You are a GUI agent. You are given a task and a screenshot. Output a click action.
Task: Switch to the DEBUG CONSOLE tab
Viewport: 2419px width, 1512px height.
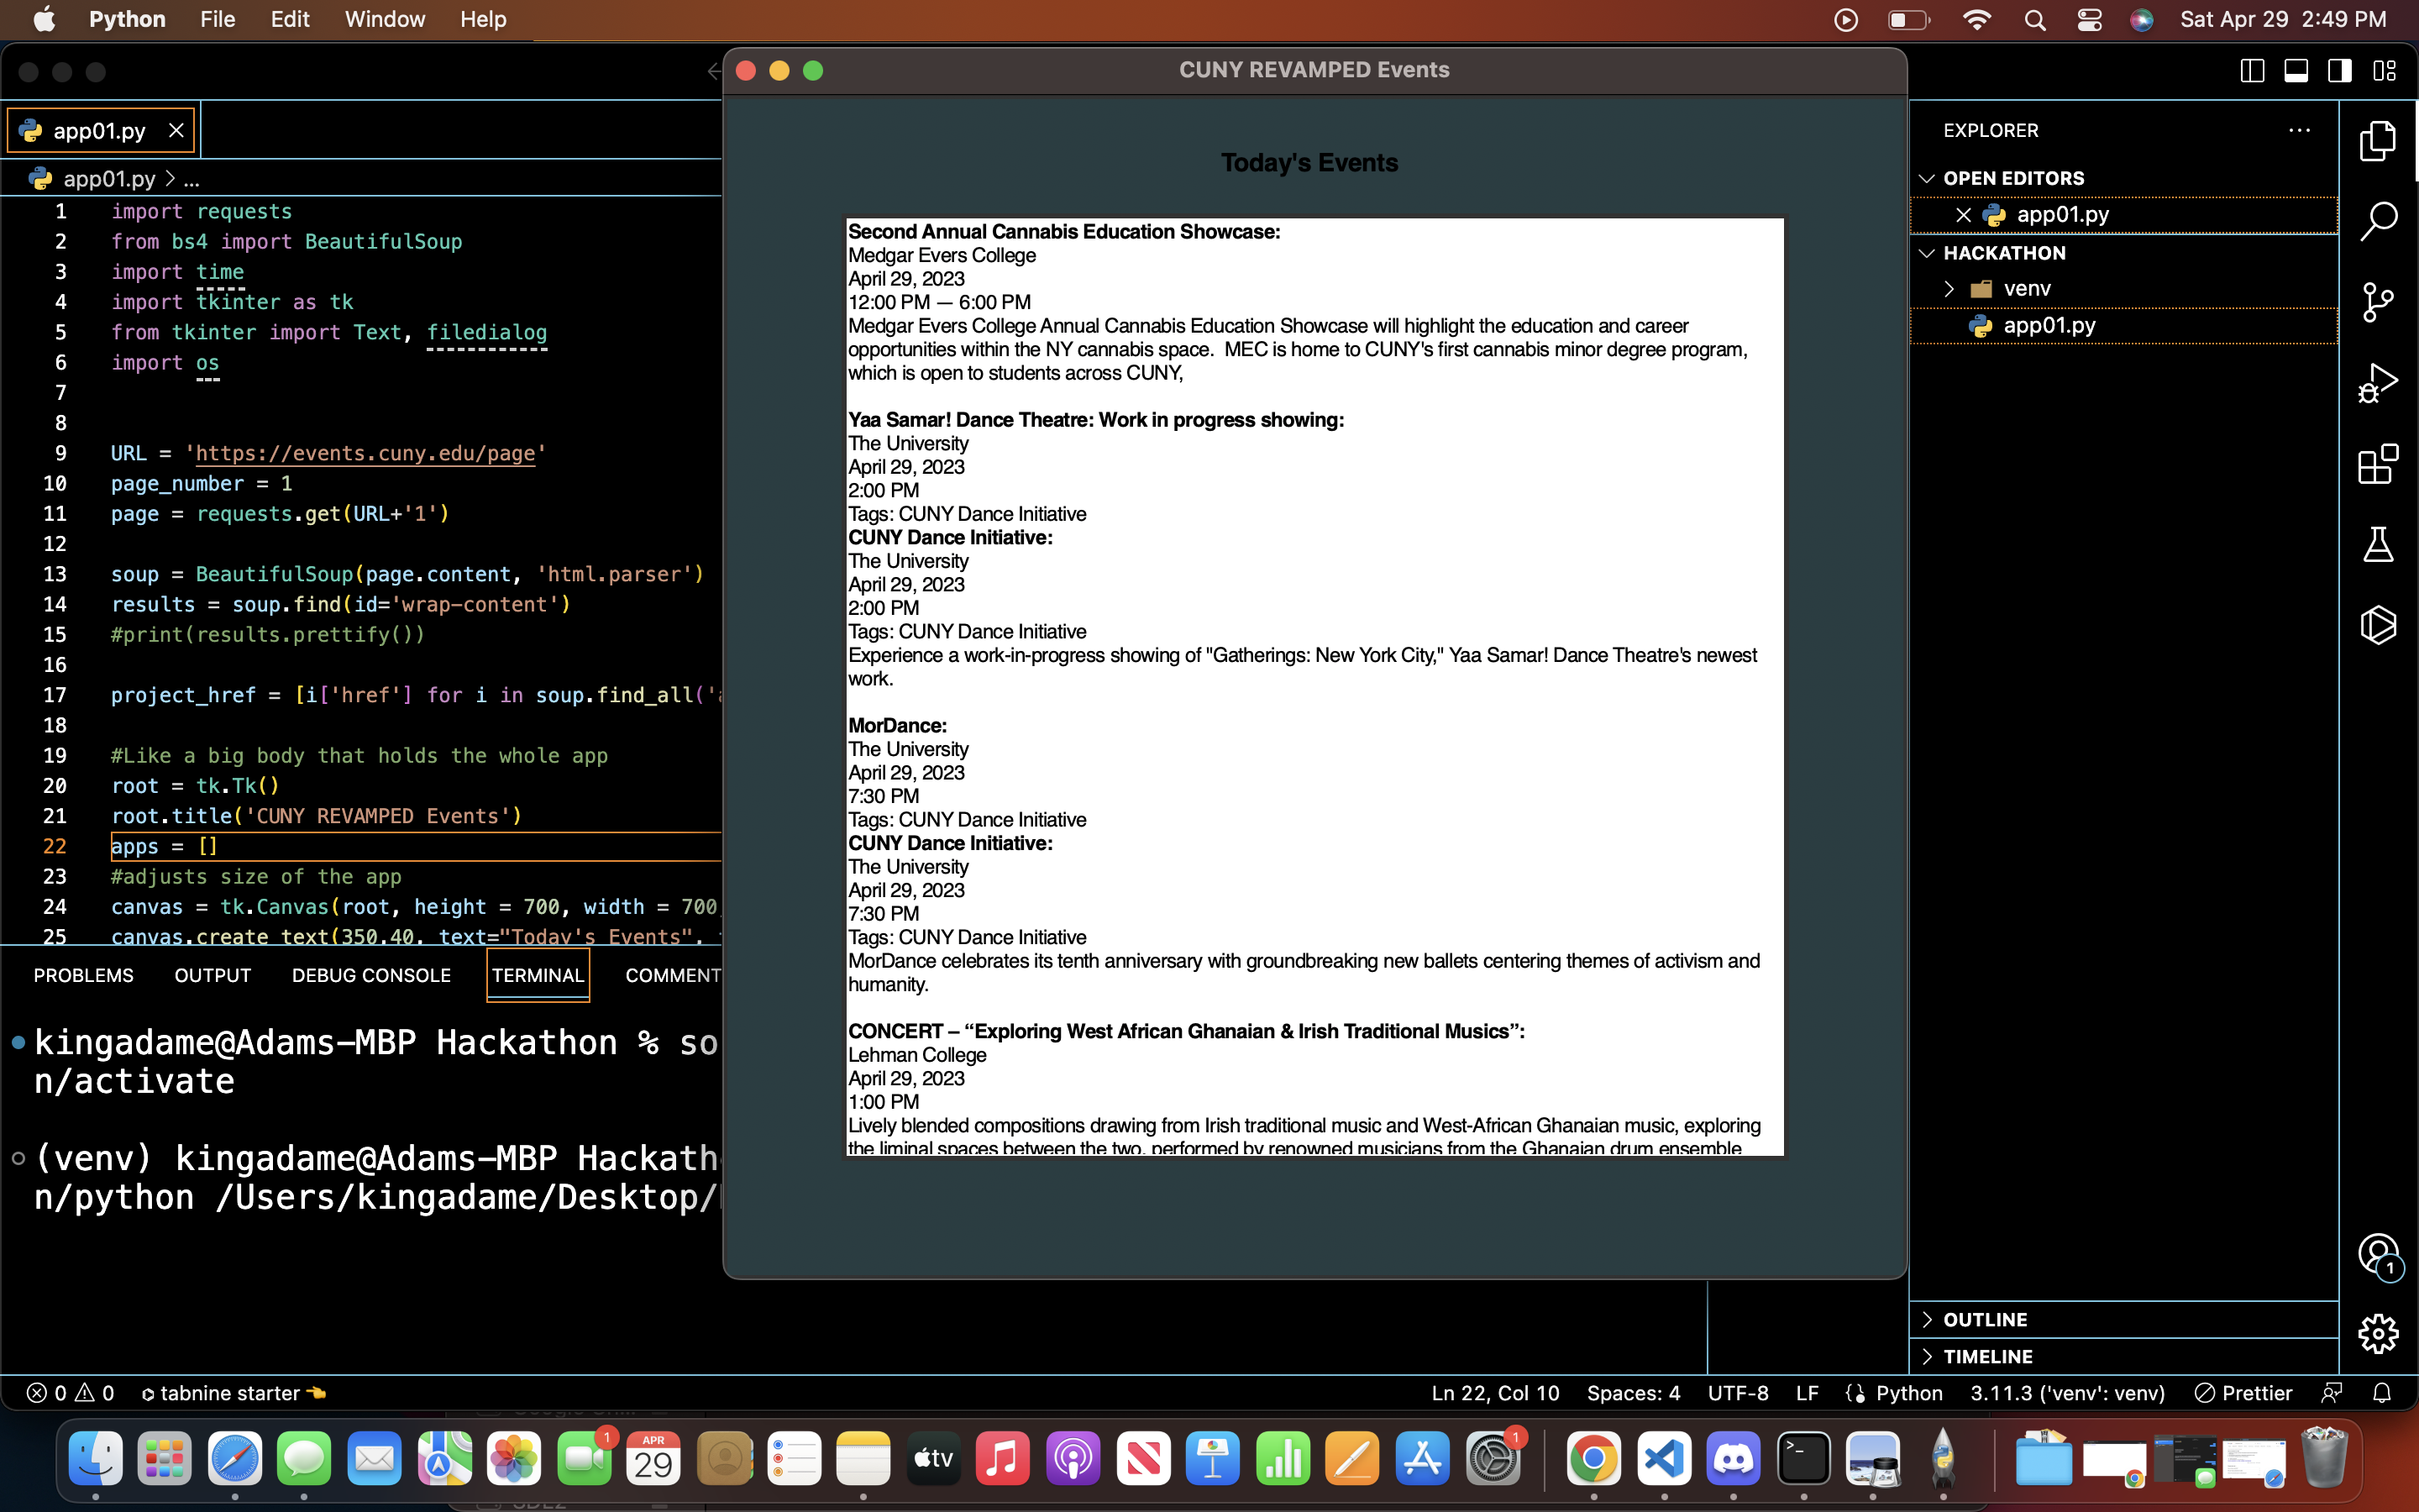(371, 975)
